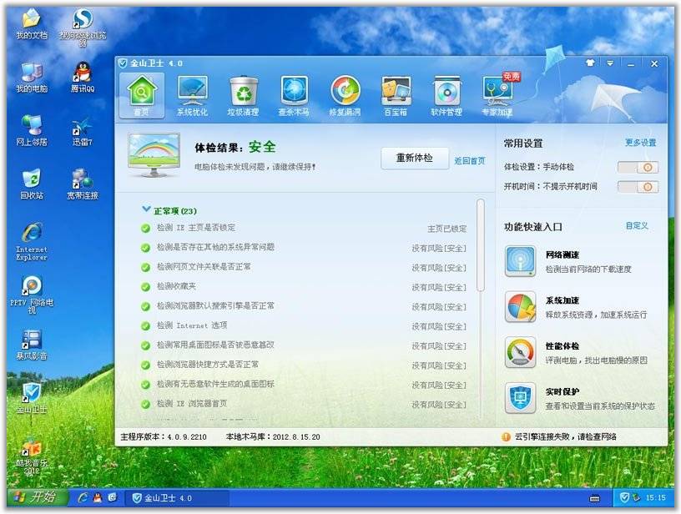Select row 检测 IE 主页是否锁定

pos(303,228)
